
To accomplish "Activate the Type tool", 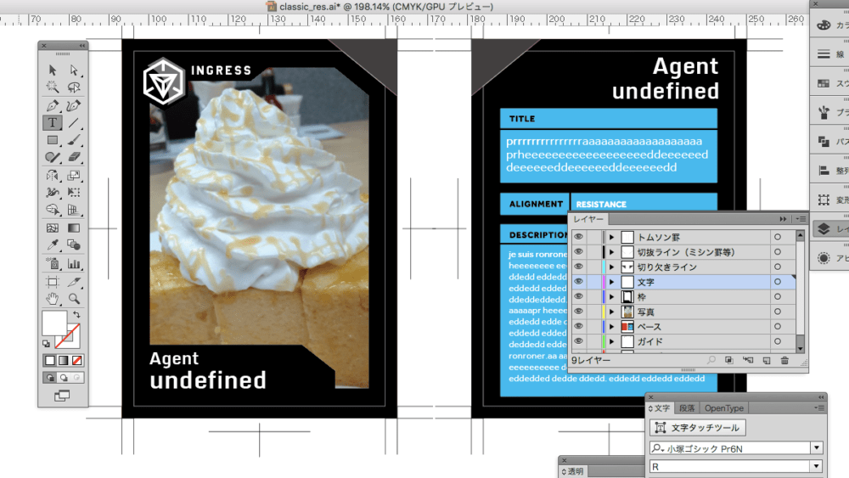I will pyautogui.click(x=53, y=123).
